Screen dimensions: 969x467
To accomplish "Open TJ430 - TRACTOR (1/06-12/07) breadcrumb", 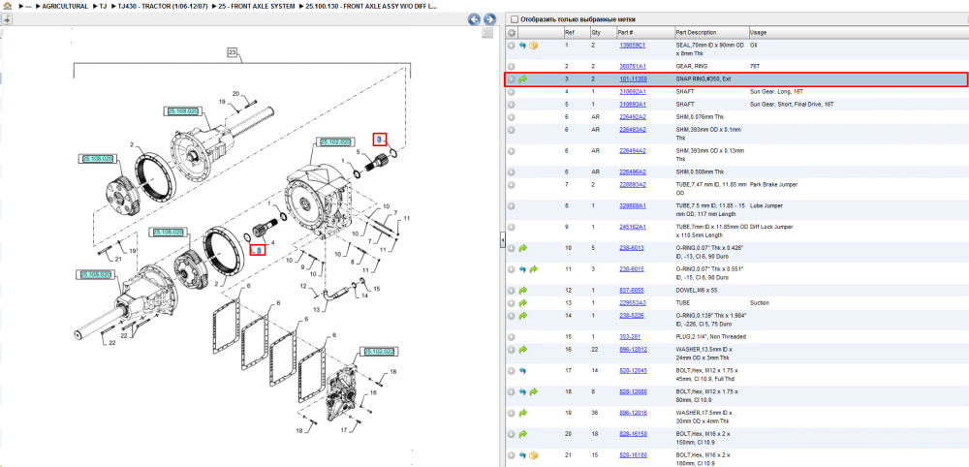I will click(x=163, y=6).
